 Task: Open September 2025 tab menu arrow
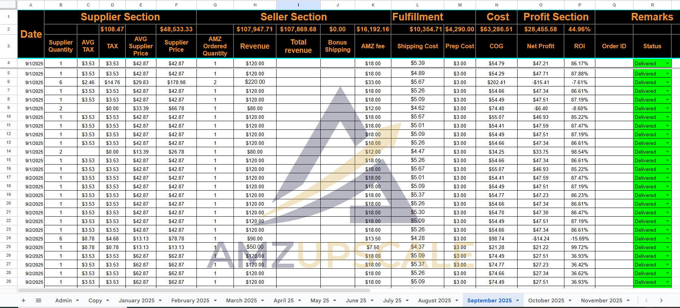click(x=518, y=300)
